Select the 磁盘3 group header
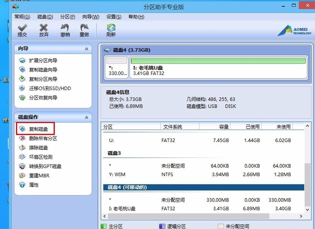The height and width of the screenshot is (229, 315). (x=204, y=153)
